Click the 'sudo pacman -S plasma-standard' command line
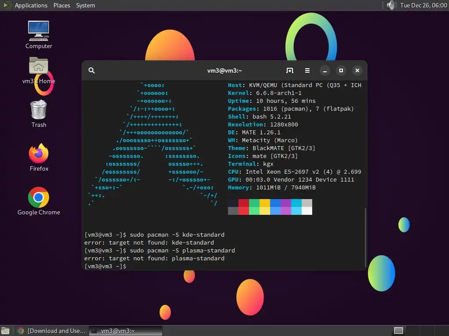This screenshot has width=449, height=336. tap(160, 251)
